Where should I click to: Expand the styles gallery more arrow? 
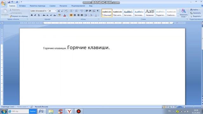(178, 16)
